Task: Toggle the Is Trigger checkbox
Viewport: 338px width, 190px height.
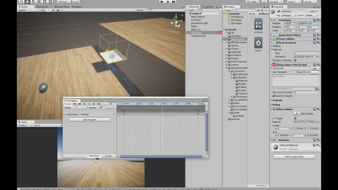Action: [x=295, y=118]
